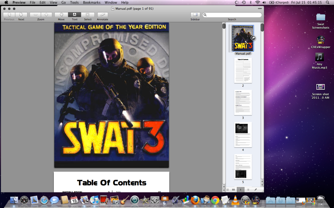Screen dimensions: 334x208
Task: Zoom out with the minus button
Action: (35, 15)
